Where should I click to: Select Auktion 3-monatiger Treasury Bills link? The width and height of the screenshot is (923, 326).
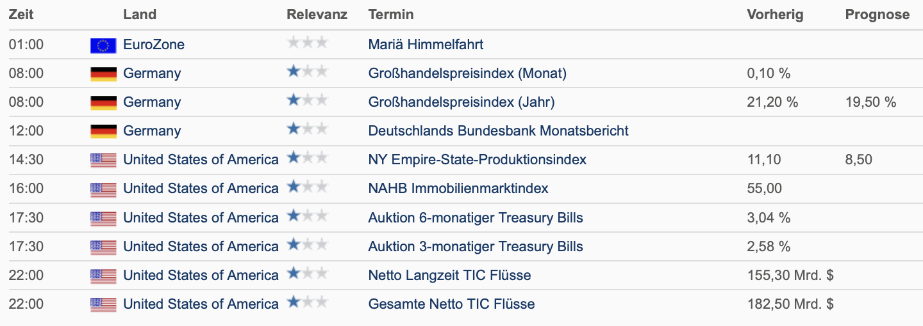[476, 247]
